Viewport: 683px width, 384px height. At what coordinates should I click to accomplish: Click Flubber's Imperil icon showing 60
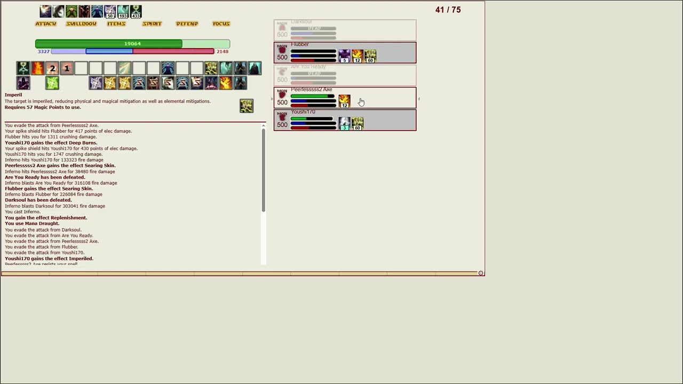[370, 55]
